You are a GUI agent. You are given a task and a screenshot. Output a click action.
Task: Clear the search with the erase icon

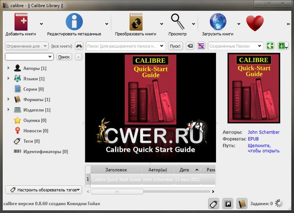tap(190, 46)
